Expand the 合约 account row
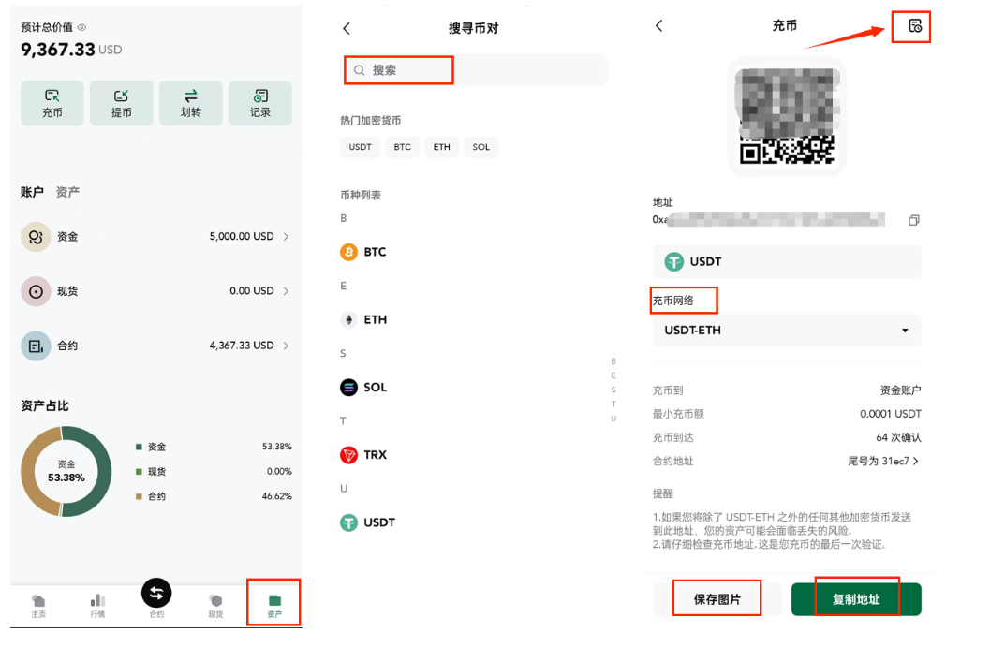Image resolution: width=990 pixels, height=647 pixels. click(156, 346)
